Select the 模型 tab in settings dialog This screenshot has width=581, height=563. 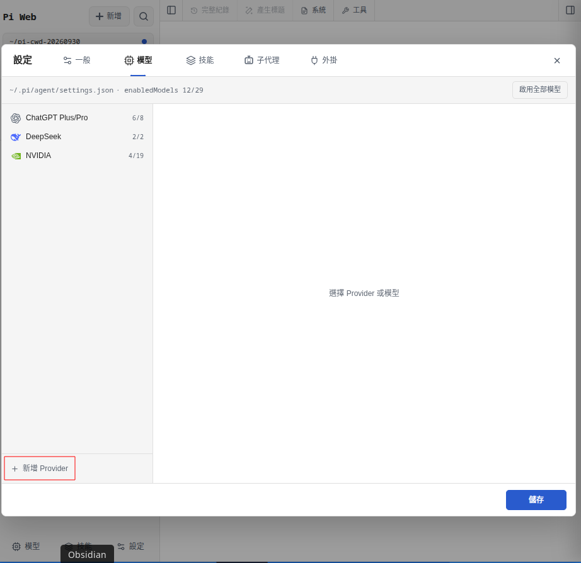(138, 60)
